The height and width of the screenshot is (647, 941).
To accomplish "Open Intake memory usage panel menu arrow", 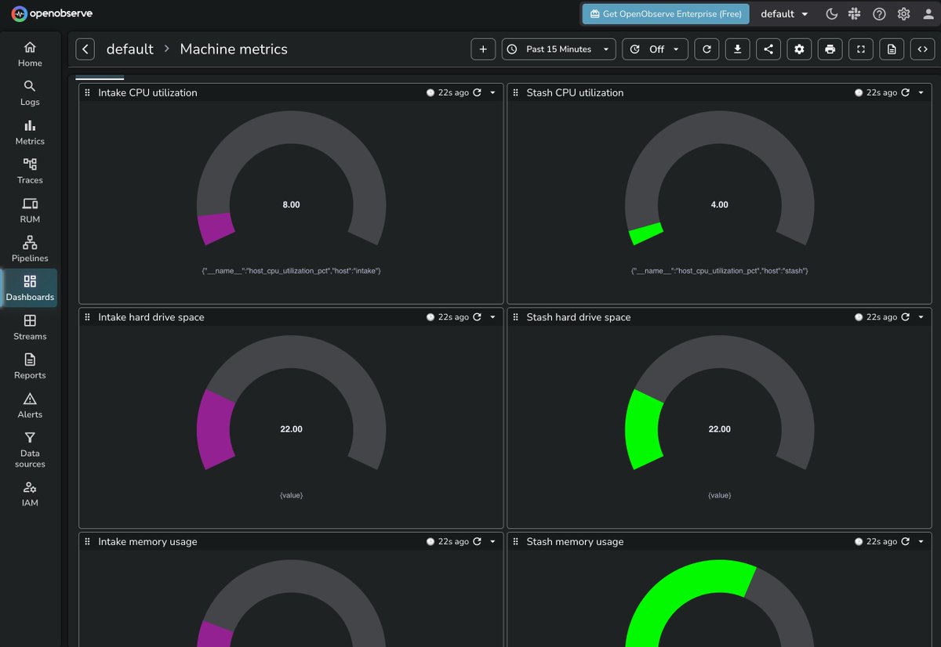I will click(492, 541).
